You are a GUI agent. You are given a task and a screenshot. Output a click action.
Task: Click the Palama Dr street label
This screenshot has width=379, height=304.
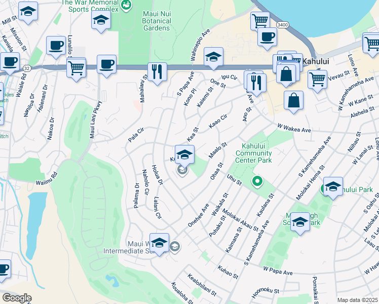coord(137,196)
